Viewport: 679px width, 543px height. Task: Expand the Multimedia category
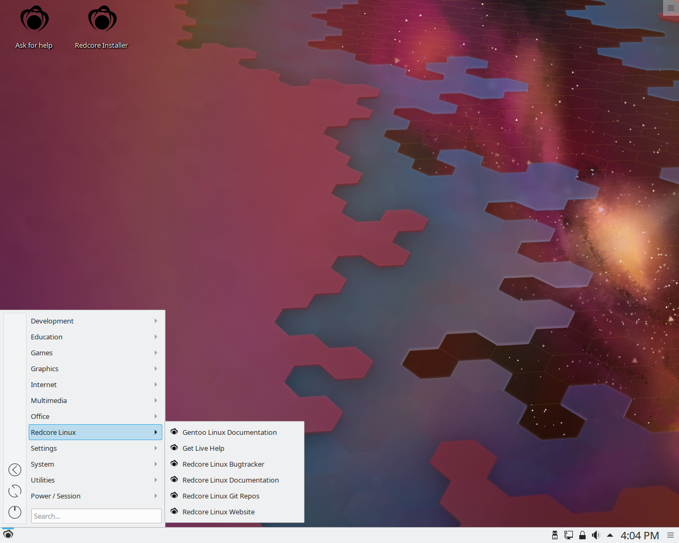pos(95,400)
